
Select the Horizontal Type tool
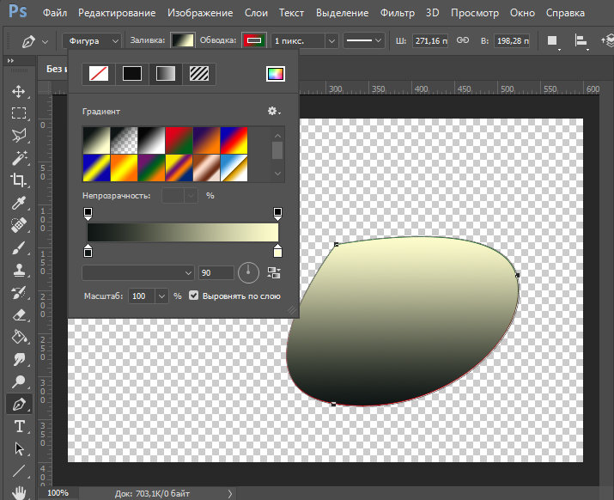(18, 426)
